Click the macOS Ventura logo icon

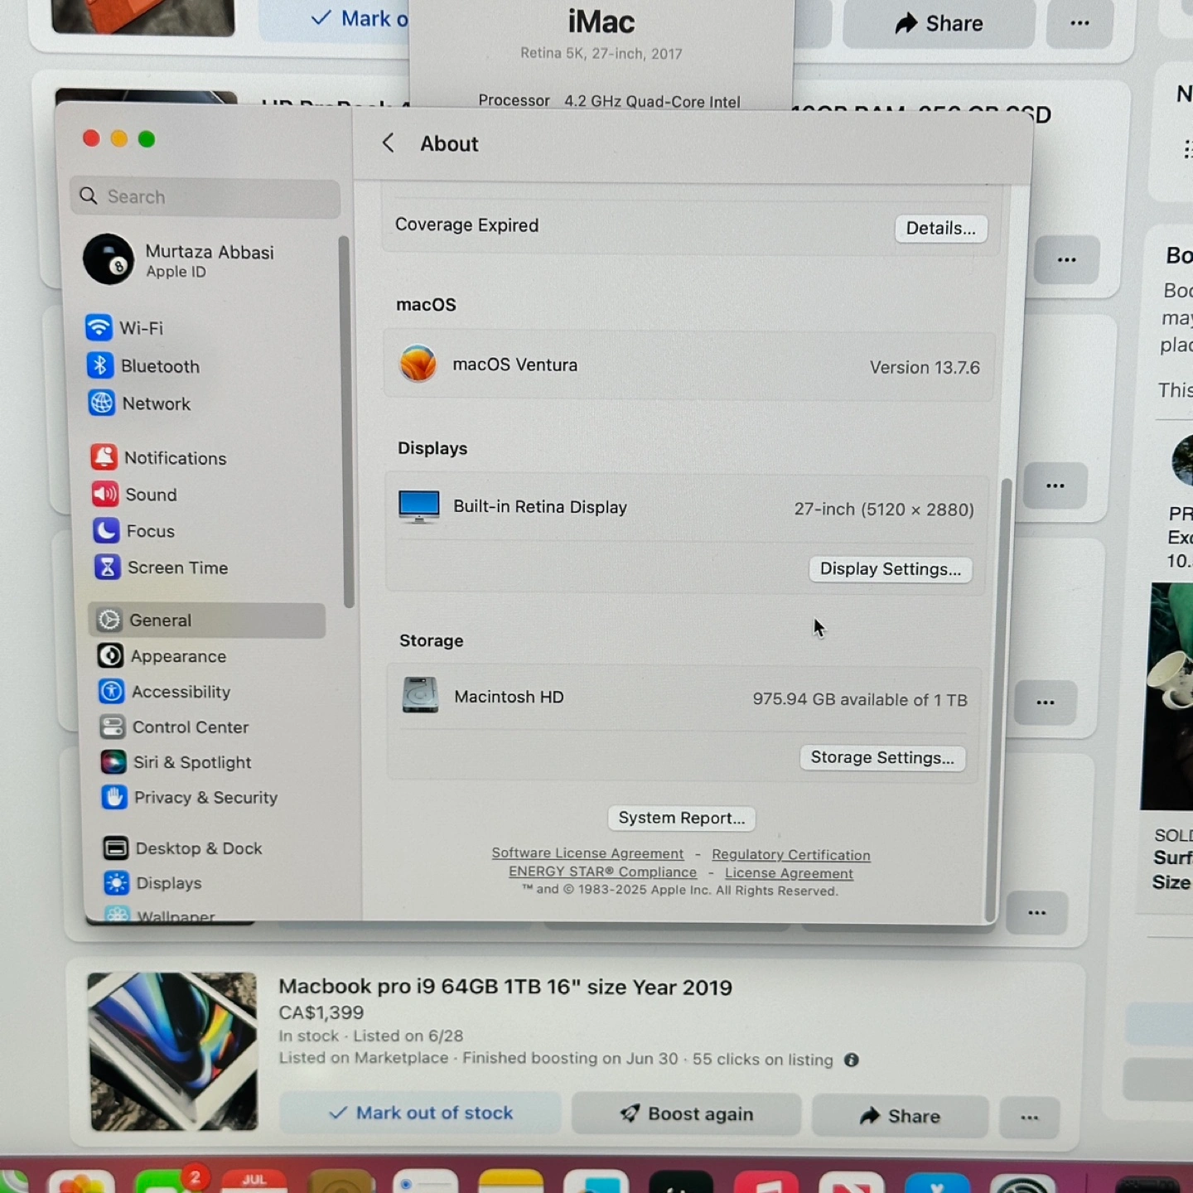418,364
